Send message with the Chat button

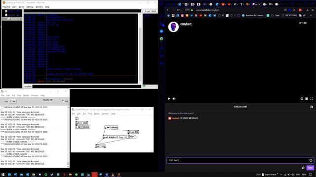[x=310, y=168]
